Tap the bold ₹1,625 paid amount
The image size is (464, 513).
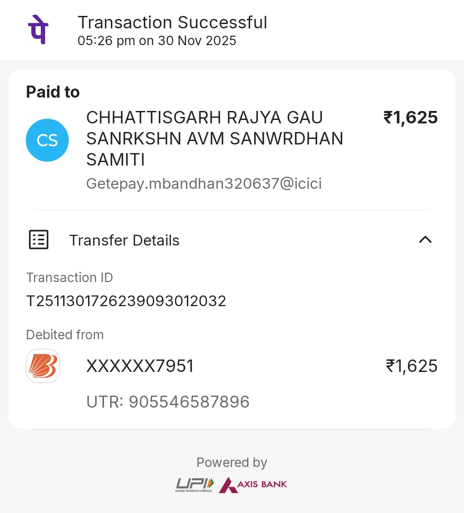pos(410,117)
